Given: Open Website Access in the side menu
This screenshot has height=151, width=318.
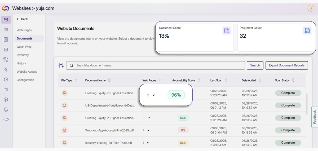Looking at the screenshot, I should click(27, 72).
